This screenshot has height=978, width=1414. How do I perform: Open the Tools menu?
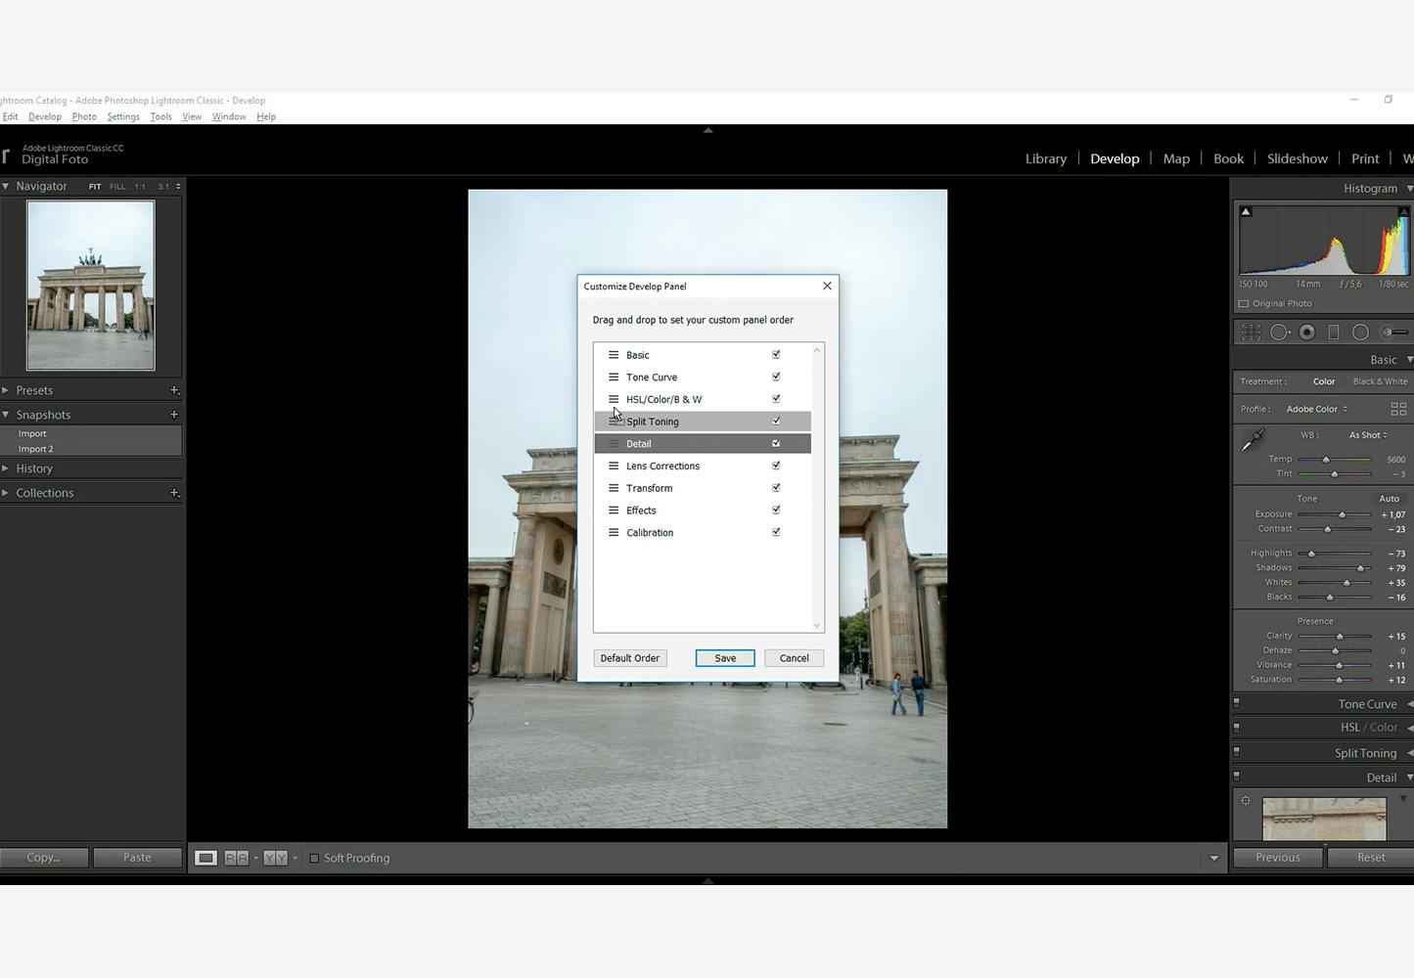(160, 116)
